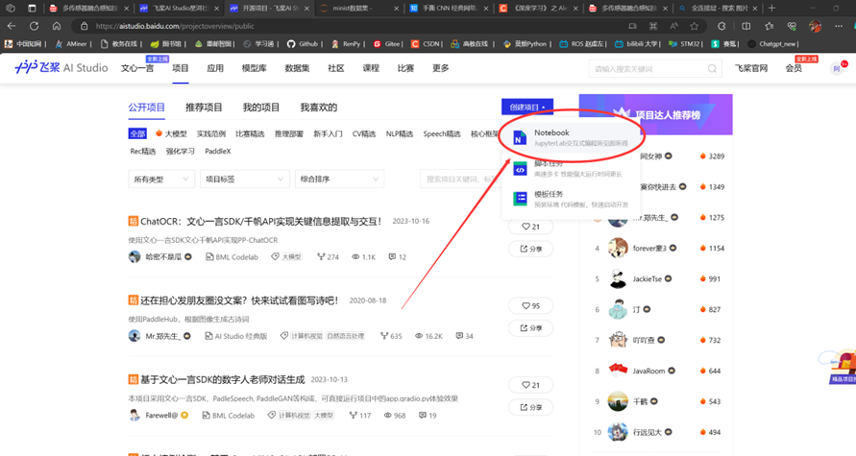The width and height of the screenshot is (856, 456).
Task: Click the search magnifier in top search box
Action: coord(712,69)
